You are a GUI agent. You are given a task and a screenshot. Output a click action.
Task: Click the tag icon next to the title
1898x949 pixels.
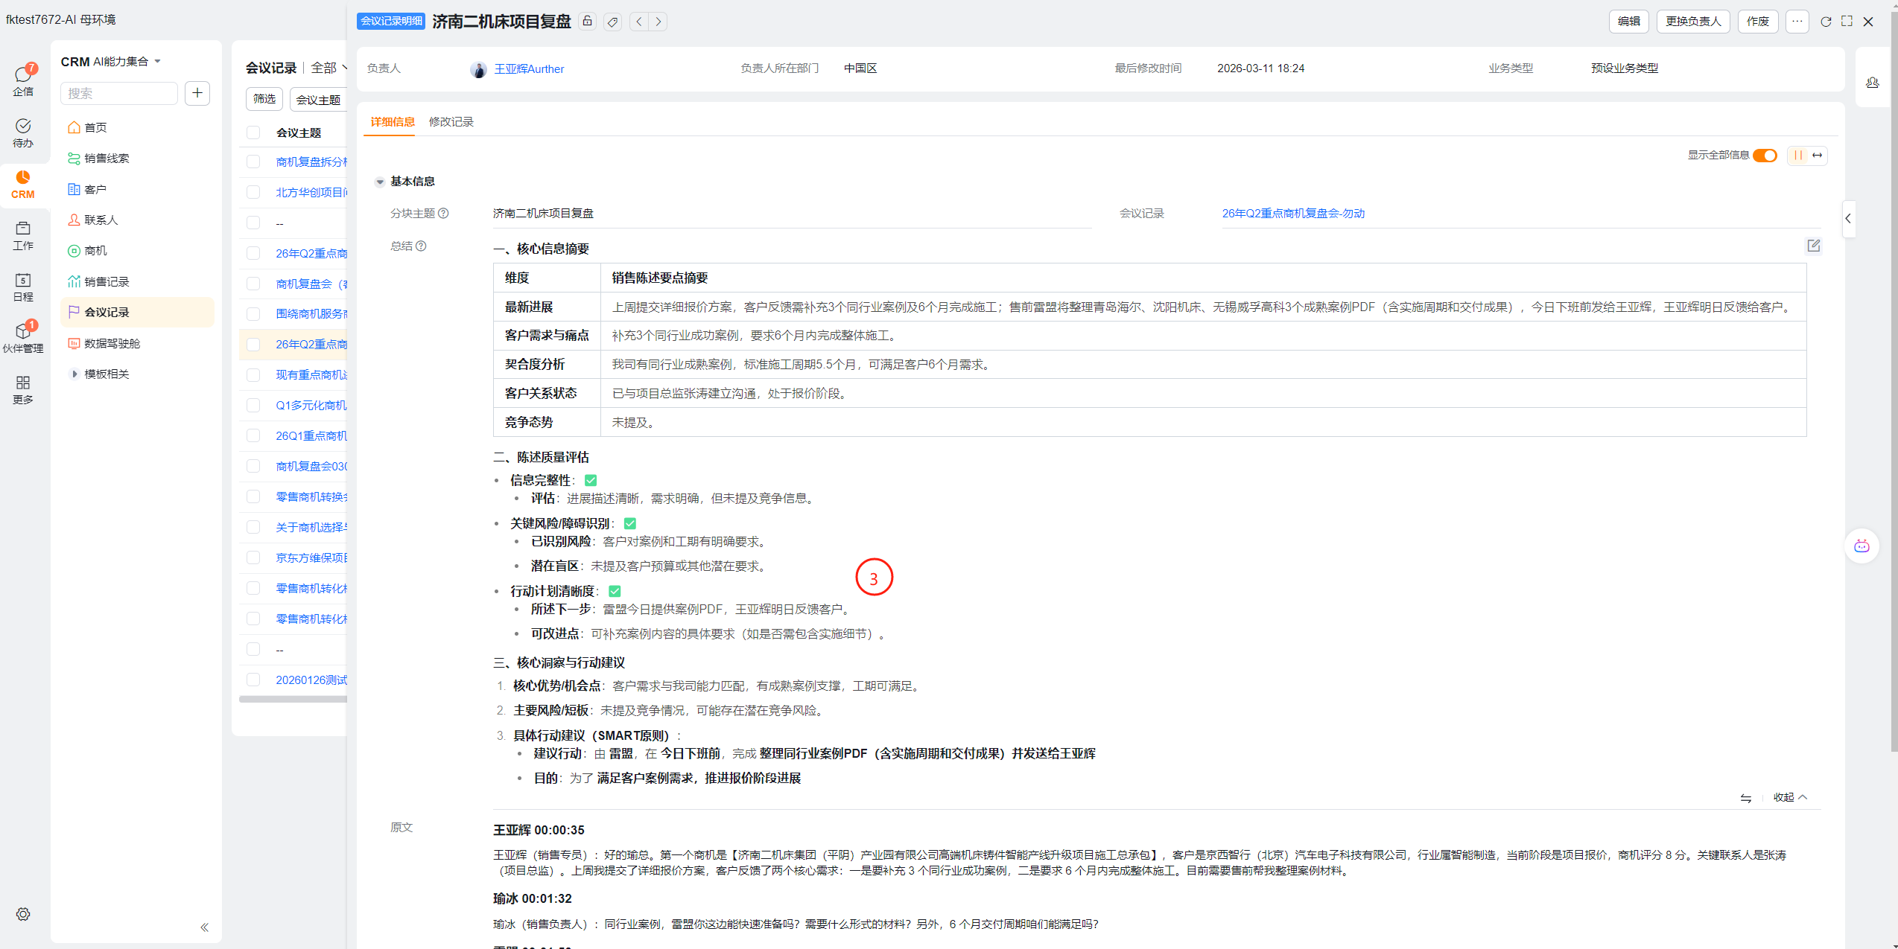(612, 22)
